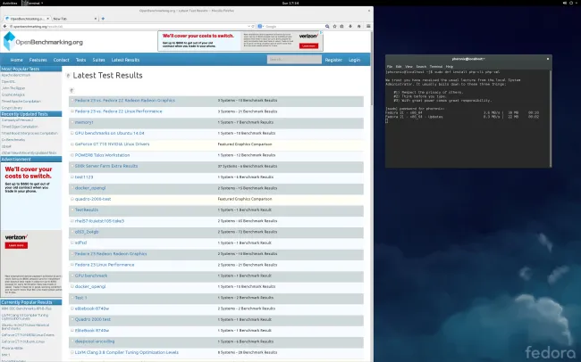Viewport: 581px width, 362px height.
Task: Click the Login link
Action: (x=354, y=60)
